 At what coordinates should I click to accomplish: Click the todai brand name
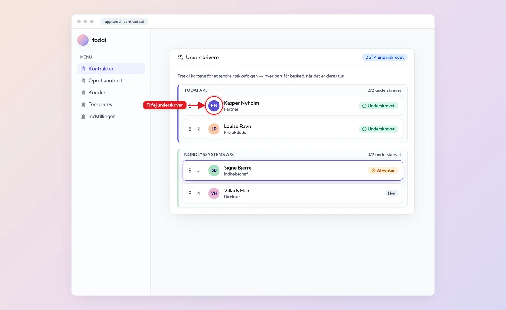click(99, 40)
